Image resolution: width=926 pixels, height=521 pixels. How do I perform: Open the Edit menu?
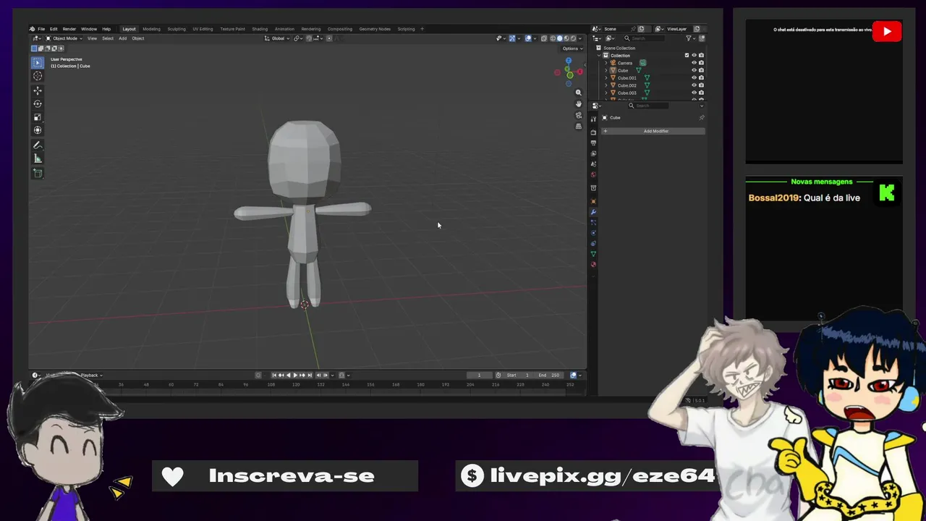coord(54,29)
